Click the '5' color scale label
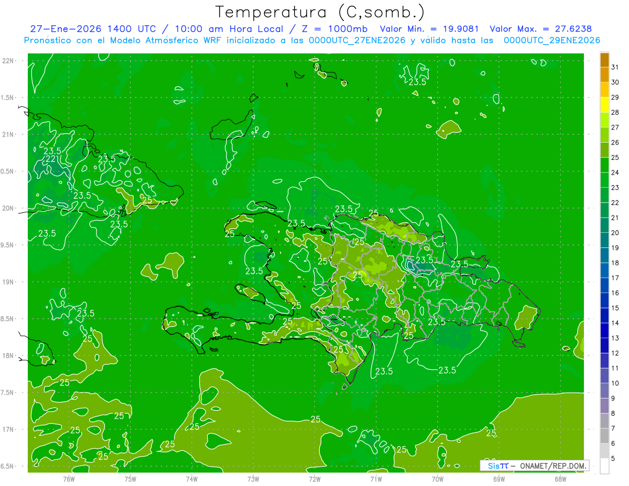Screen dimensions: 629x486 click(613, 459)
